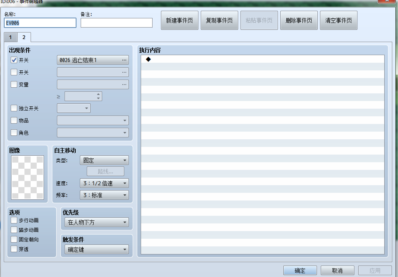This screenshot has width=398, height=277.
Task: Open the 频率 dropdown showing 标准
Action: point(104,195)
